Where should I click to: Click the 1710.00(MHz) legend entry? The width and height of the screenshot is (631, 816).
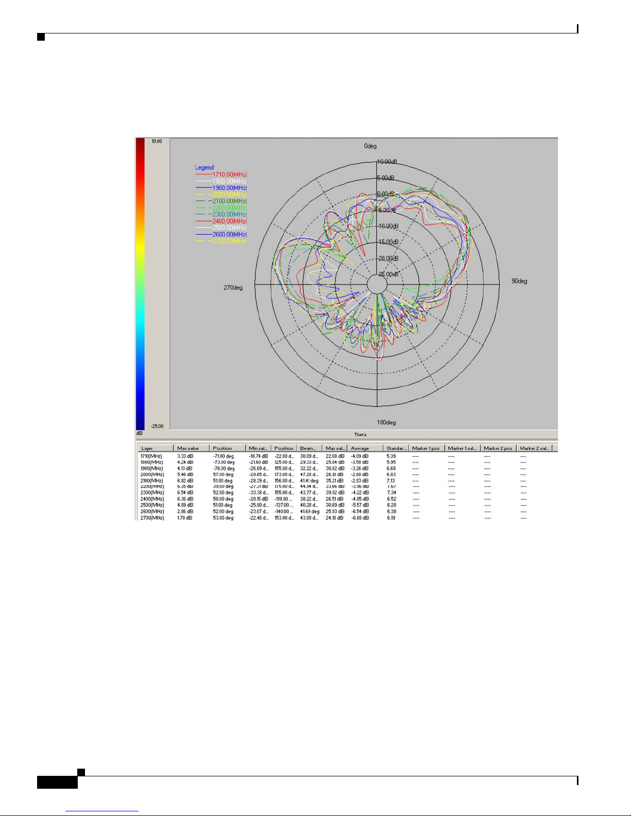point(229,175)
